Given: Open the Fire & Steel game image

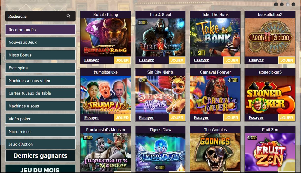Looking at the screenshot, I should point(160,37).
